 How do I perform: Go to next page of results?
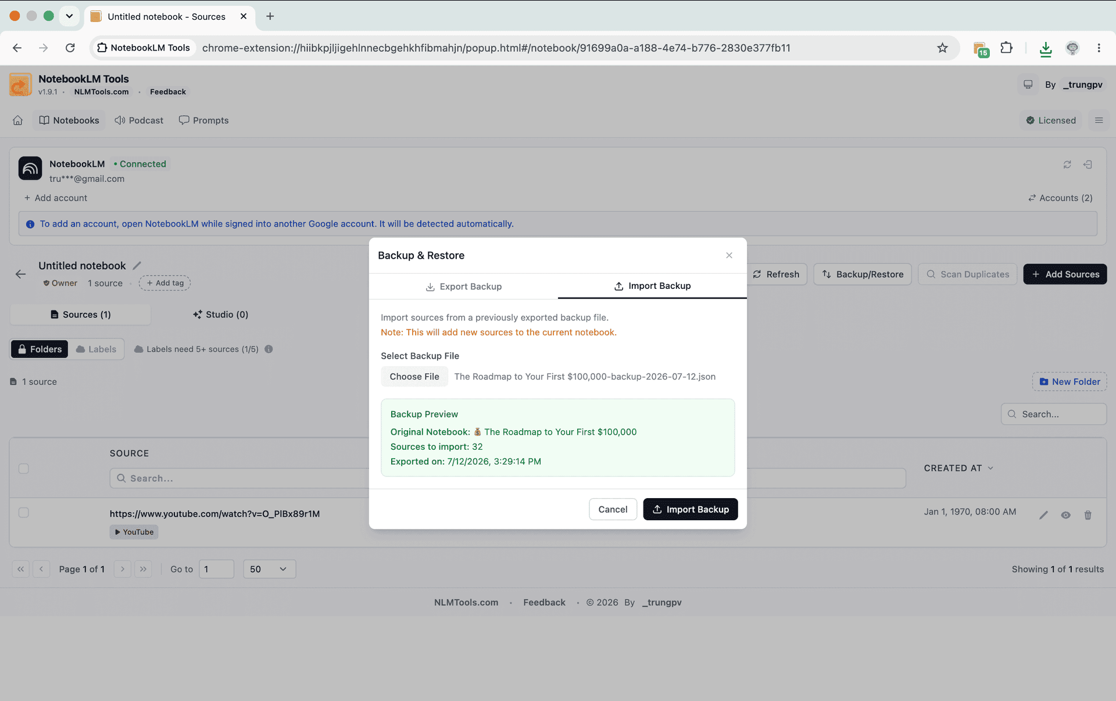coord(122,569)
